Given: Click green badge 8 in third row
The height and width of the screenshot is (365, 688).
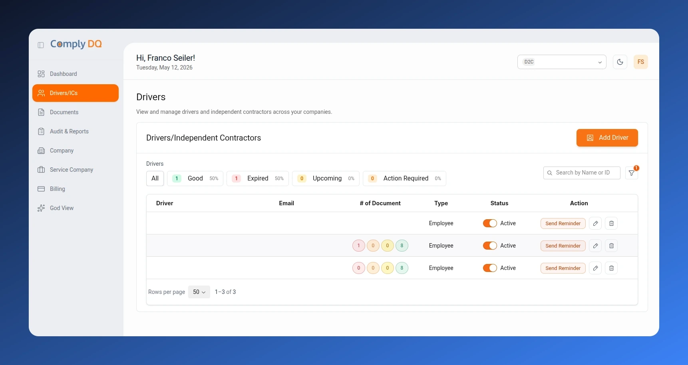Looking at the screenshot, I should click(x=402, y=268).
